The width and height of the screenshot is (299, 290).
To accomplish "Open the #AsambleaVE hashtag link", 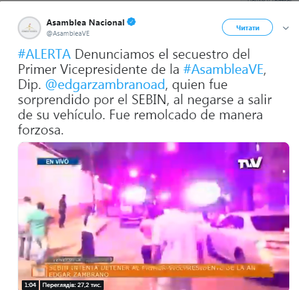I will [224, 69].
